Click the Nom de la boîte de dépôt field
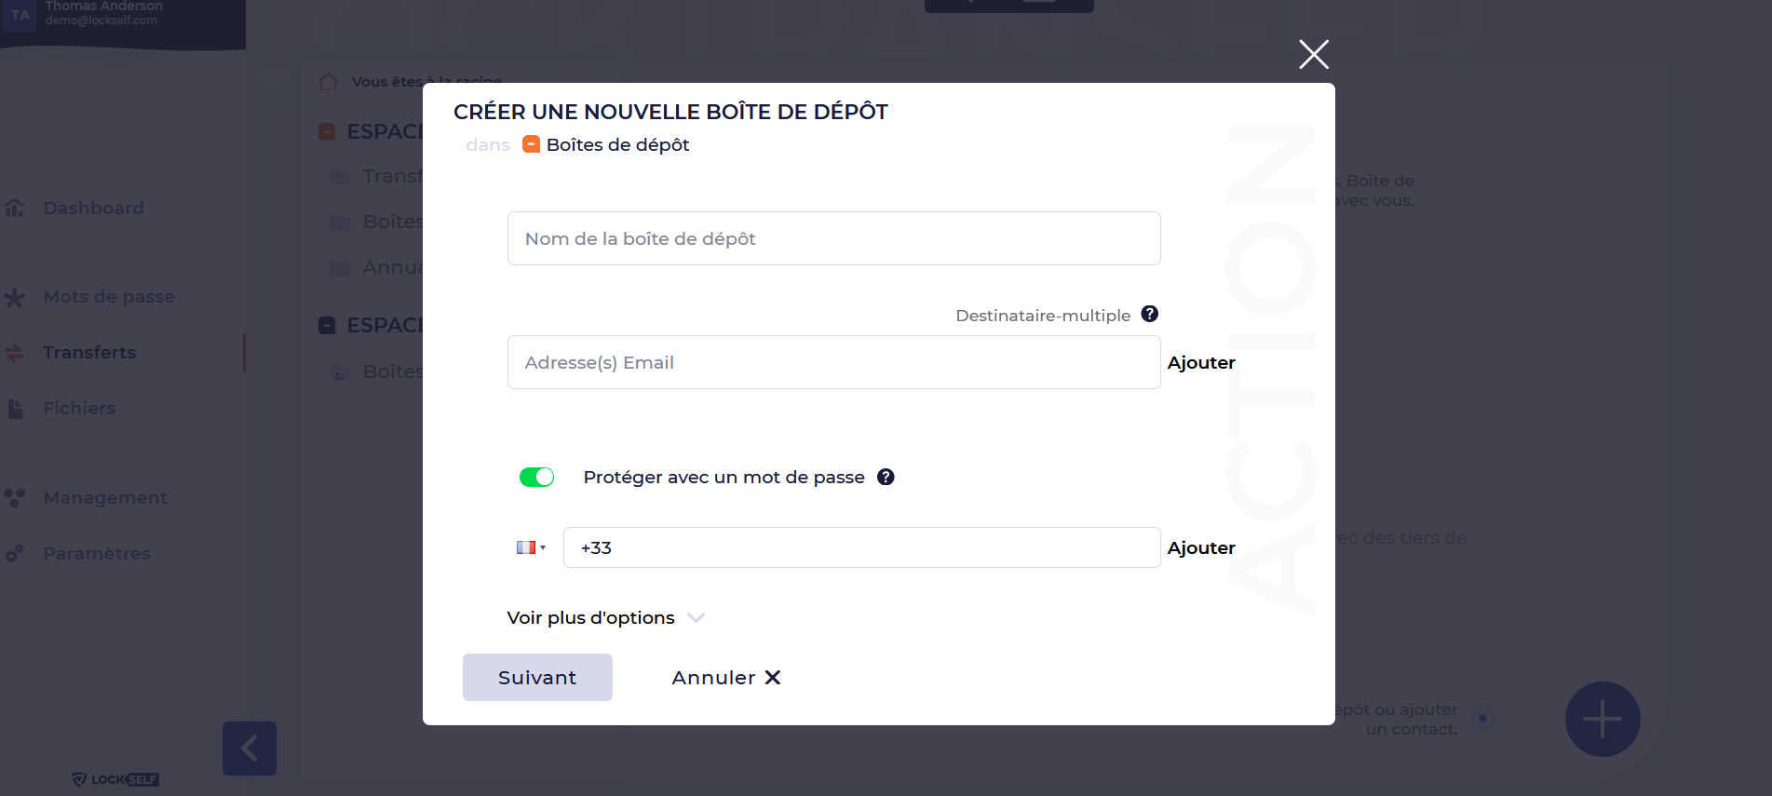This screenshot has height=796, width=1772. [833, 238]
